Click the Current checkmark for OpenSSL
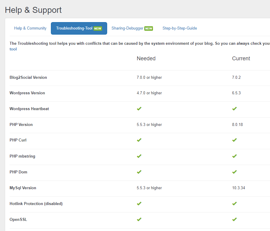 234,219
